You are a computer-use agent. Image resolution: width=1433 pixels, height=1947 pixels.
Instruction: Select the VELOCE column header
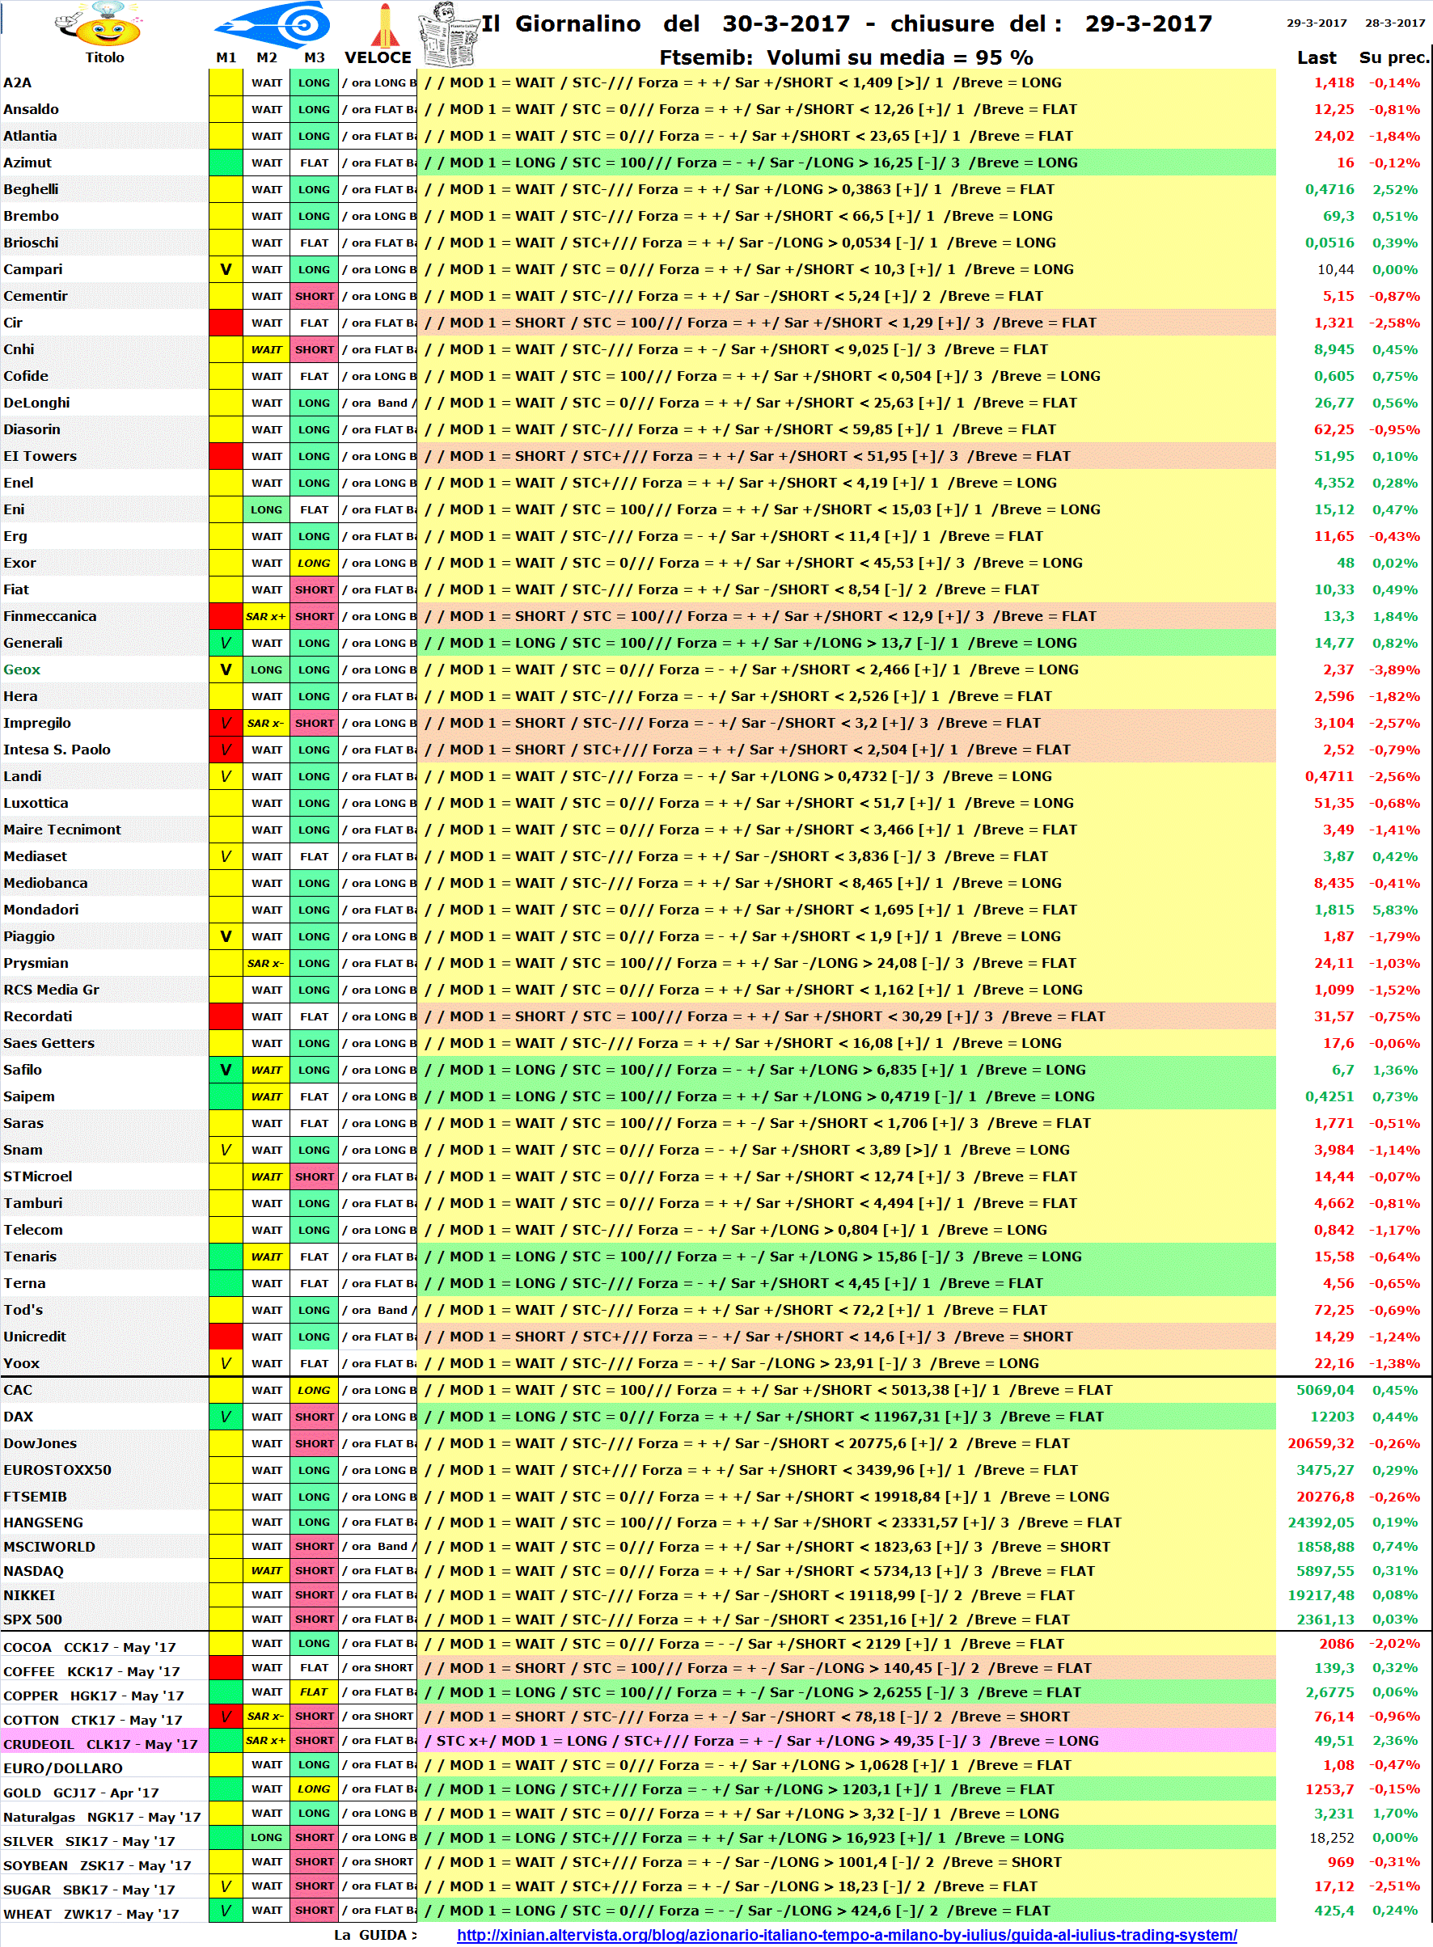(378, 57)
